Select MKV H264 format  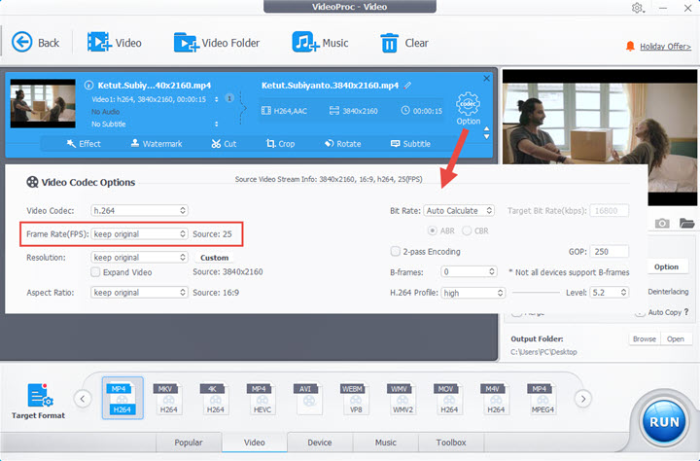pos(168,398)
